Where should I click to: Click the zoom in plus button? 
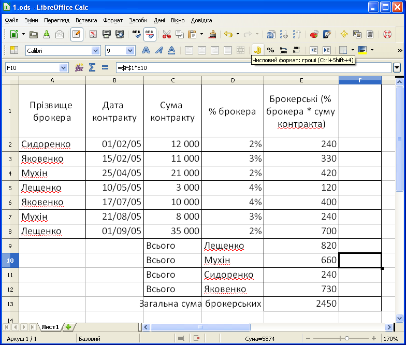point(374,338)
